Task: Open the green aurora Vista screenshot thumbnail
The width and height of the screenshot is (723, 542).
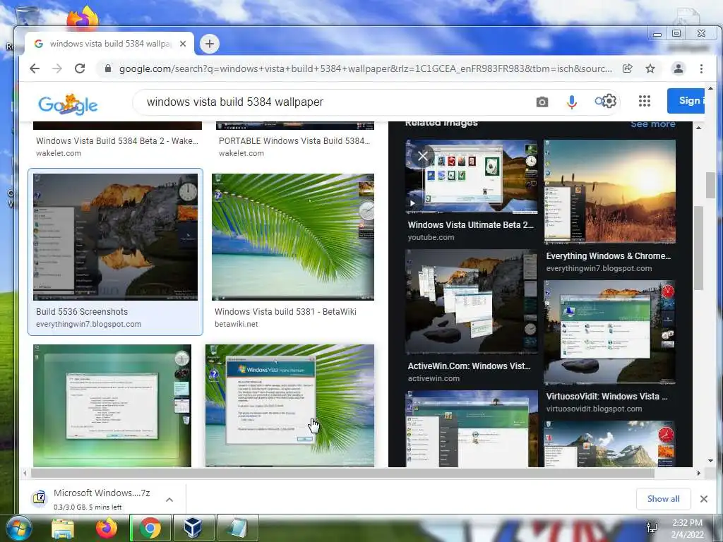Action: [x=112, y=406]
